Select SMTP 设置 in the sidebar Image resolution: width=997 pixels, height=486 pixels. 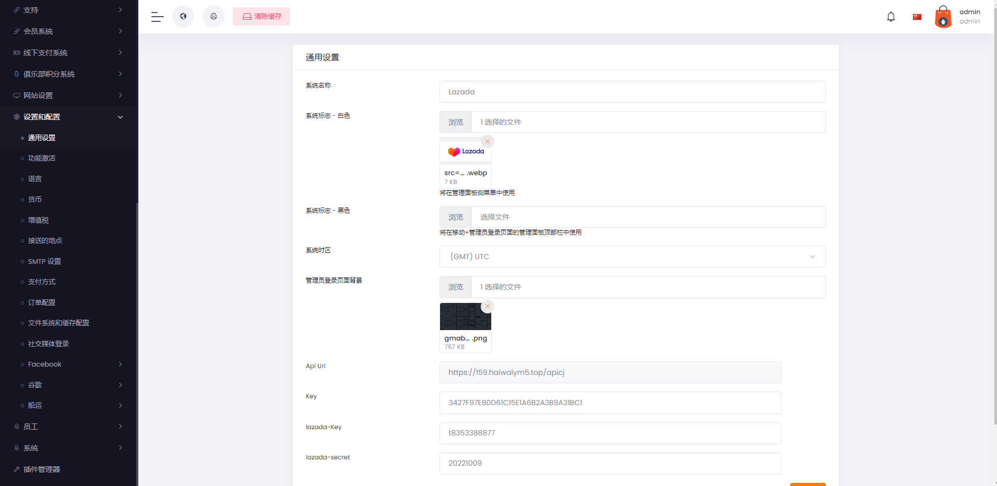click(x=44, y=261)
